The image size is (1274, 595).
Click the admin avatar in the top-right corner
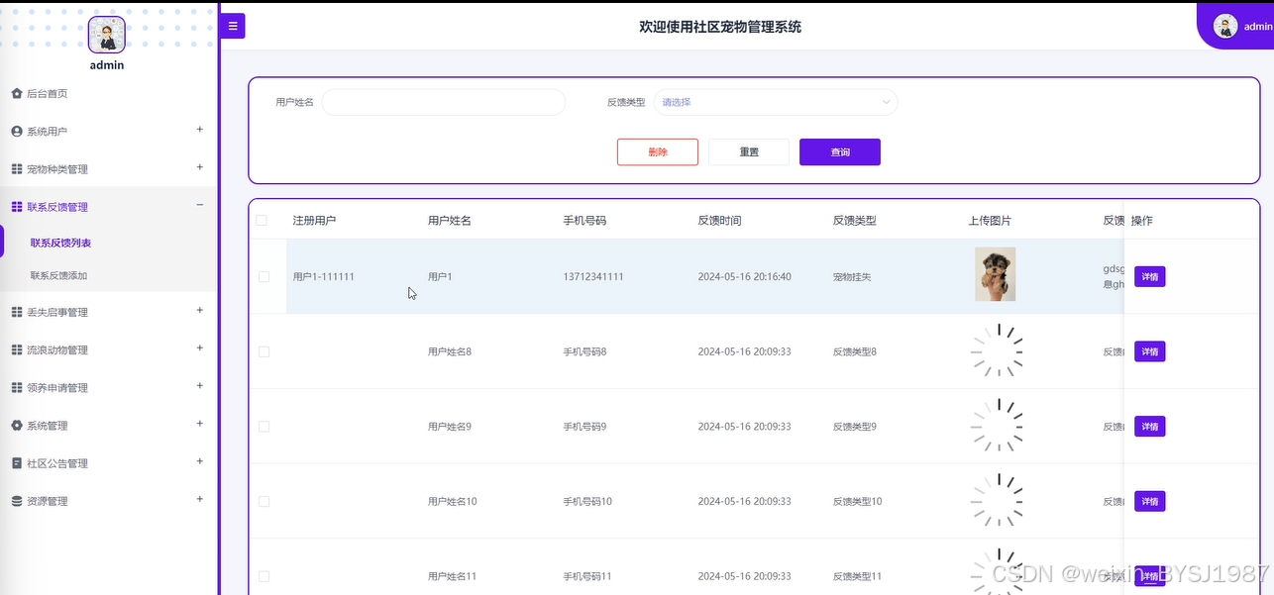(1225, 27)
